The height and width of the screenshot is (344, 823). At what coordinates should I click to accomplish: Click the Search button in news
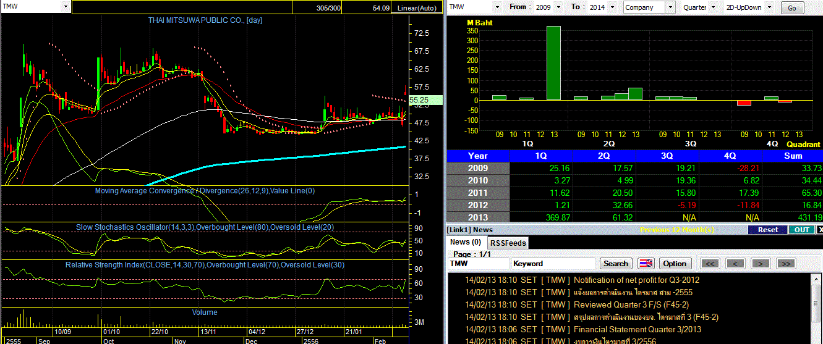[616, 264]
